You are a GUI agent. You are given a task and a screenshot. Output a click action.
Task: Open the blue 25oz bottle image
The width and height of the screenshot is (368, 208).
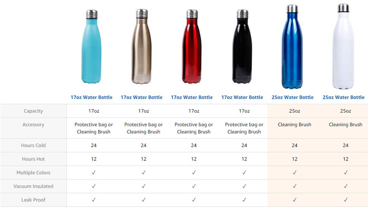pos(292,46)
